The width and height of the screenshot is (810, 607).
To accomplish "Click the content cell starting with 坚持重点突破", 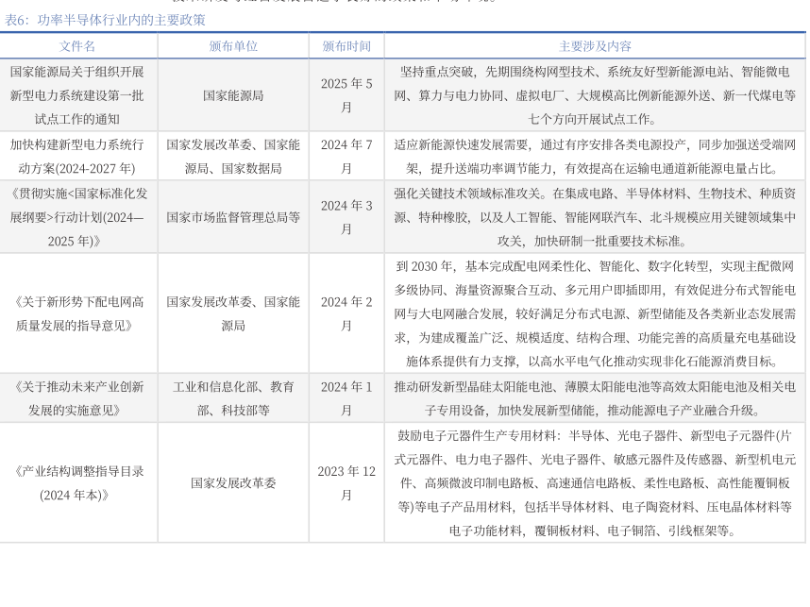I will (595, 95).
